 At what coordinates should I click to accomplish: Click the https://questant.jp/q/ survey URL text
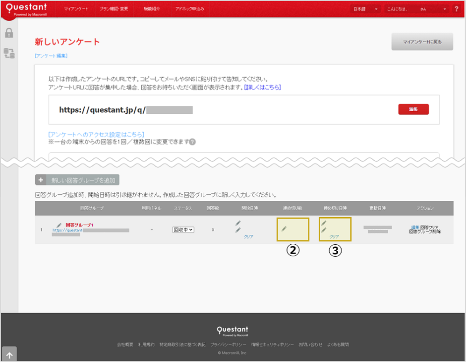tap(102, 110)
